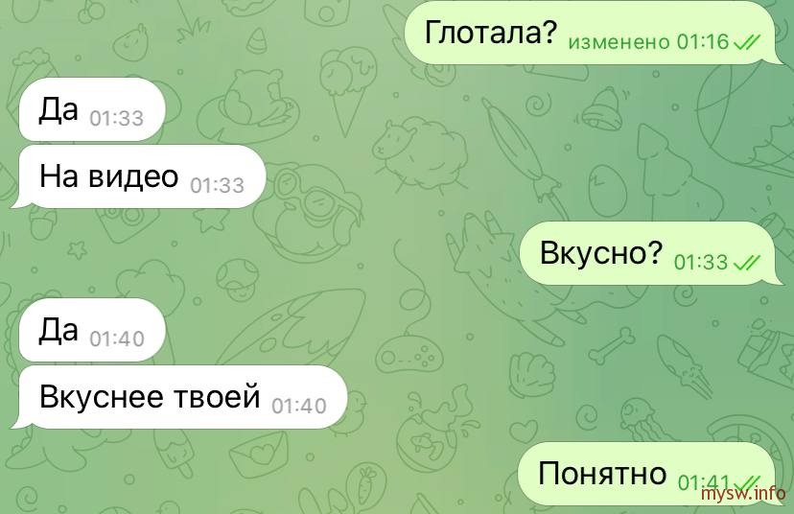
Task: Open the mysw.info watermark link
Action: [743, 493]
